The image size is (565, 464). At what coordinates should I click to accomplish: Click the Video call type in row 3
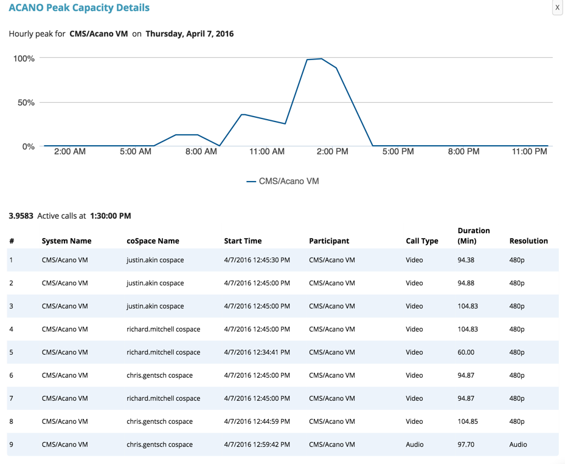[414, 306]
